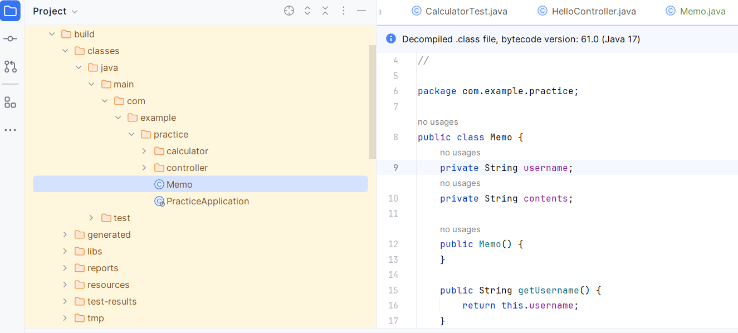Expand the test-results folder chevron

(65, 301)
